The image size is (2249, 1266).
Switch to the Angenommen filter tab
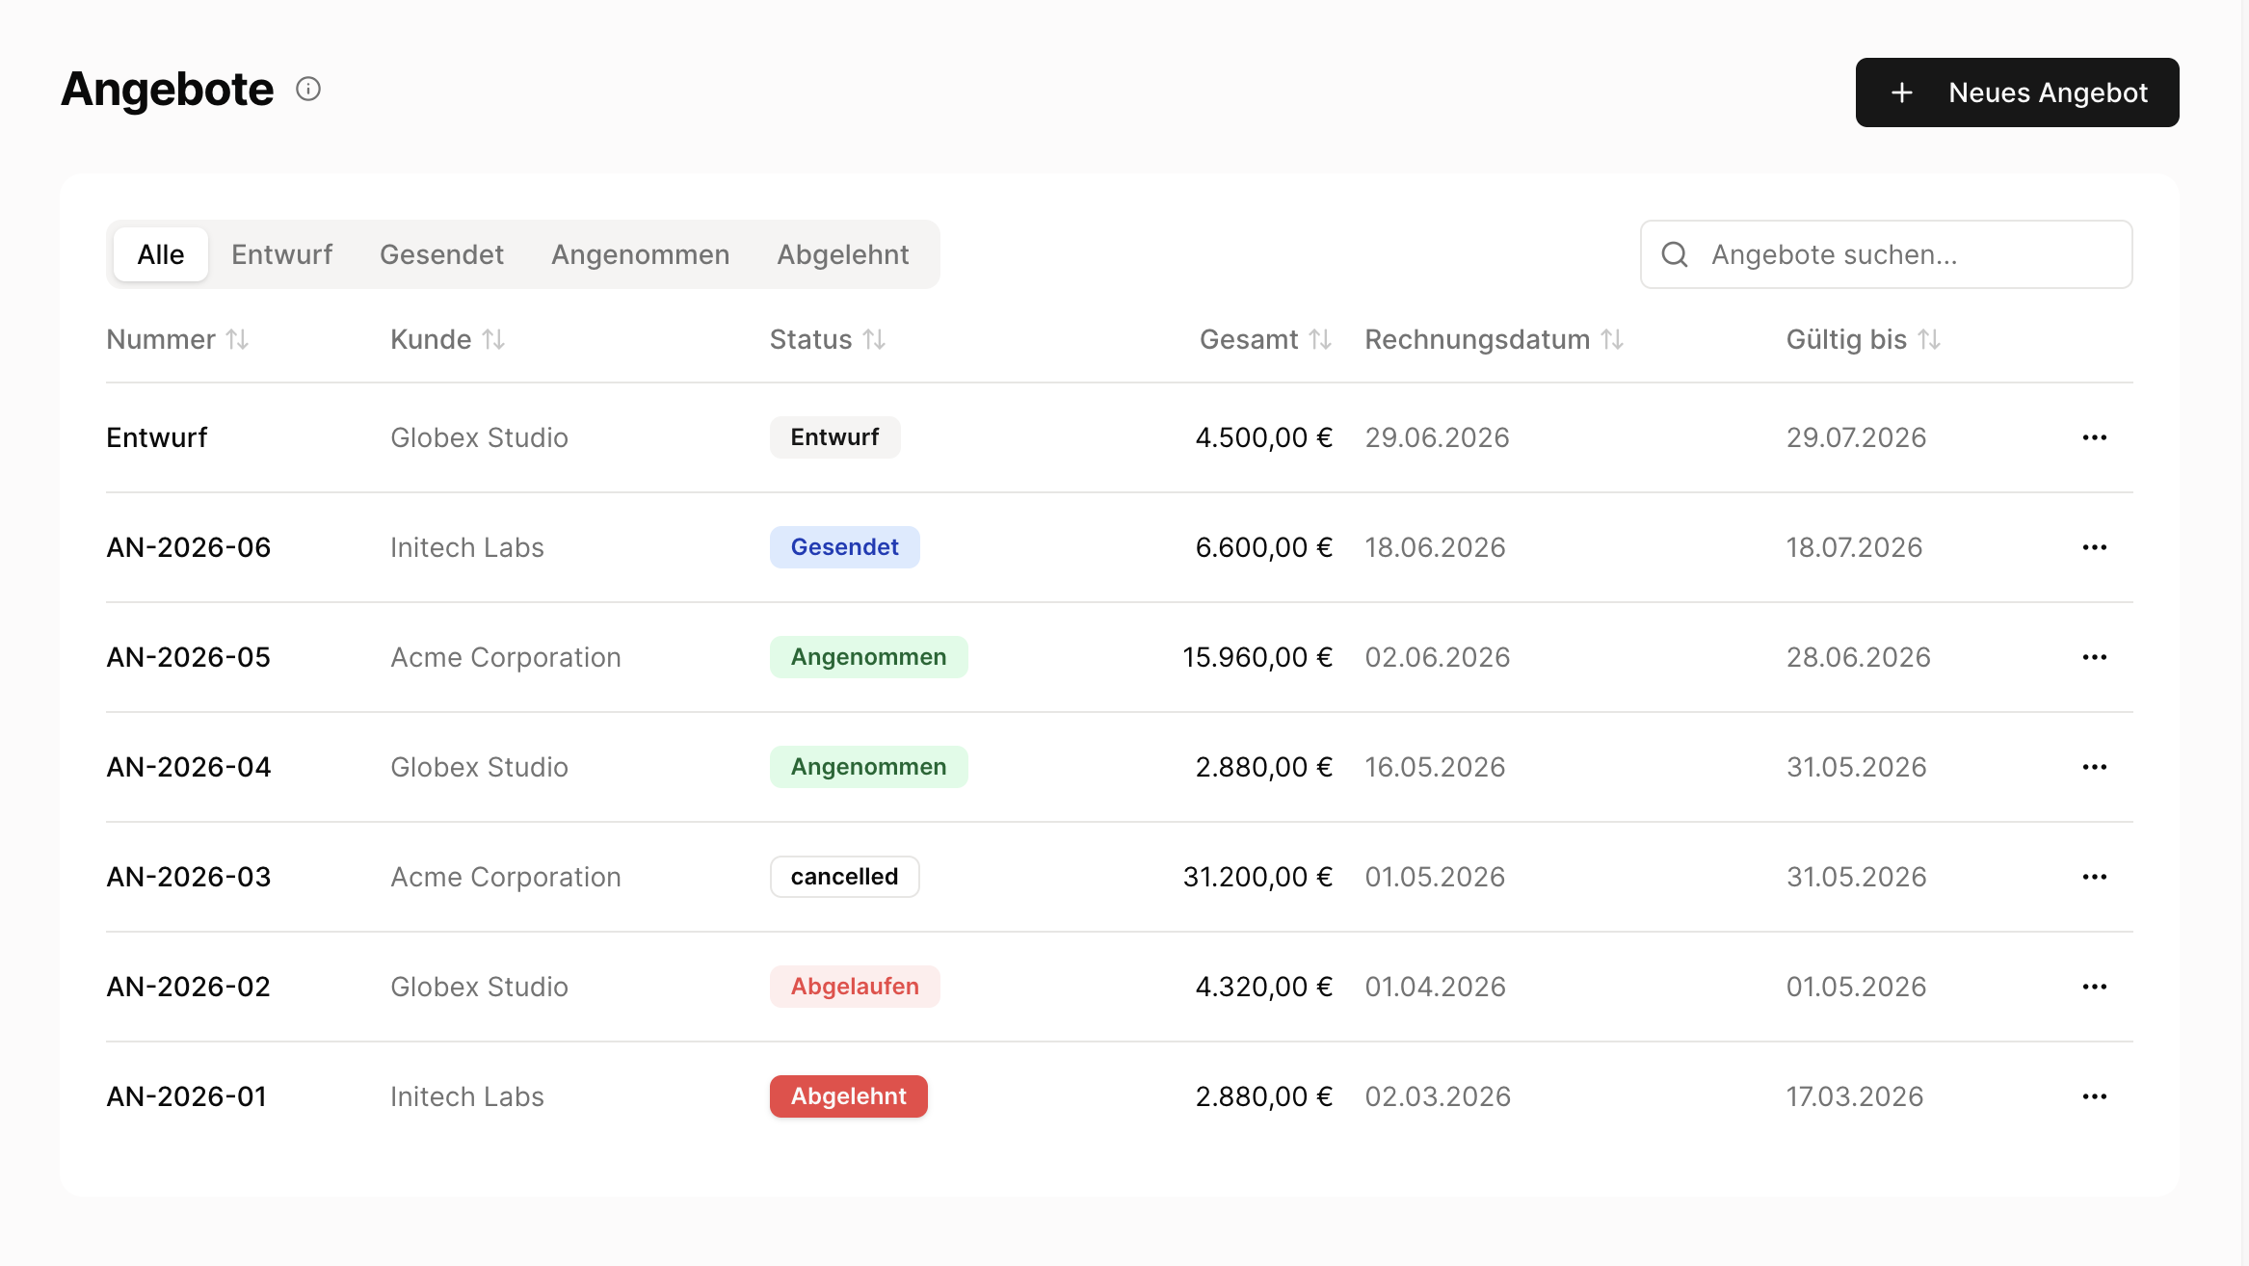click(640, 254)
